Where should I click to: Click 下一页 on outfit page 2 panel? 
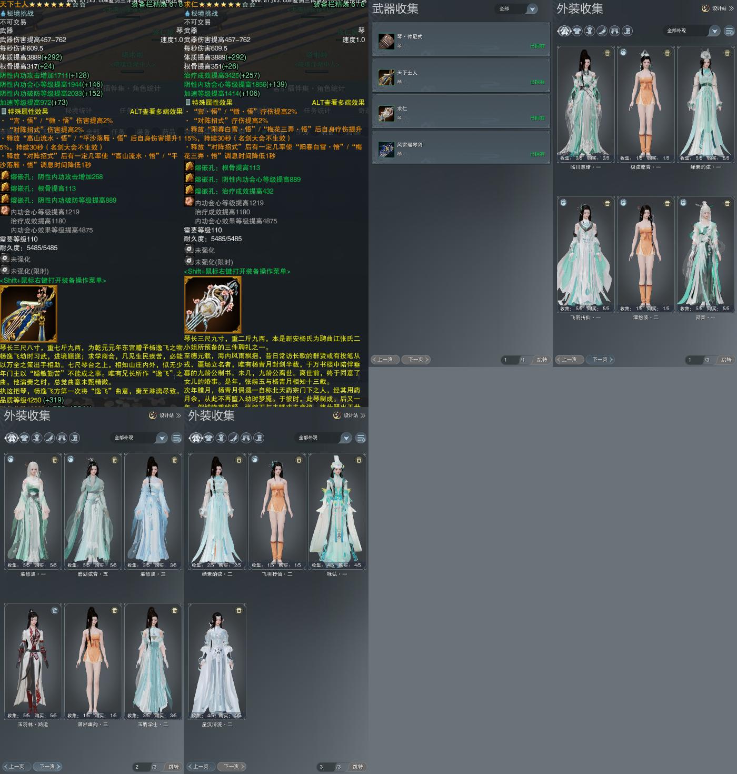coord(48,767)
